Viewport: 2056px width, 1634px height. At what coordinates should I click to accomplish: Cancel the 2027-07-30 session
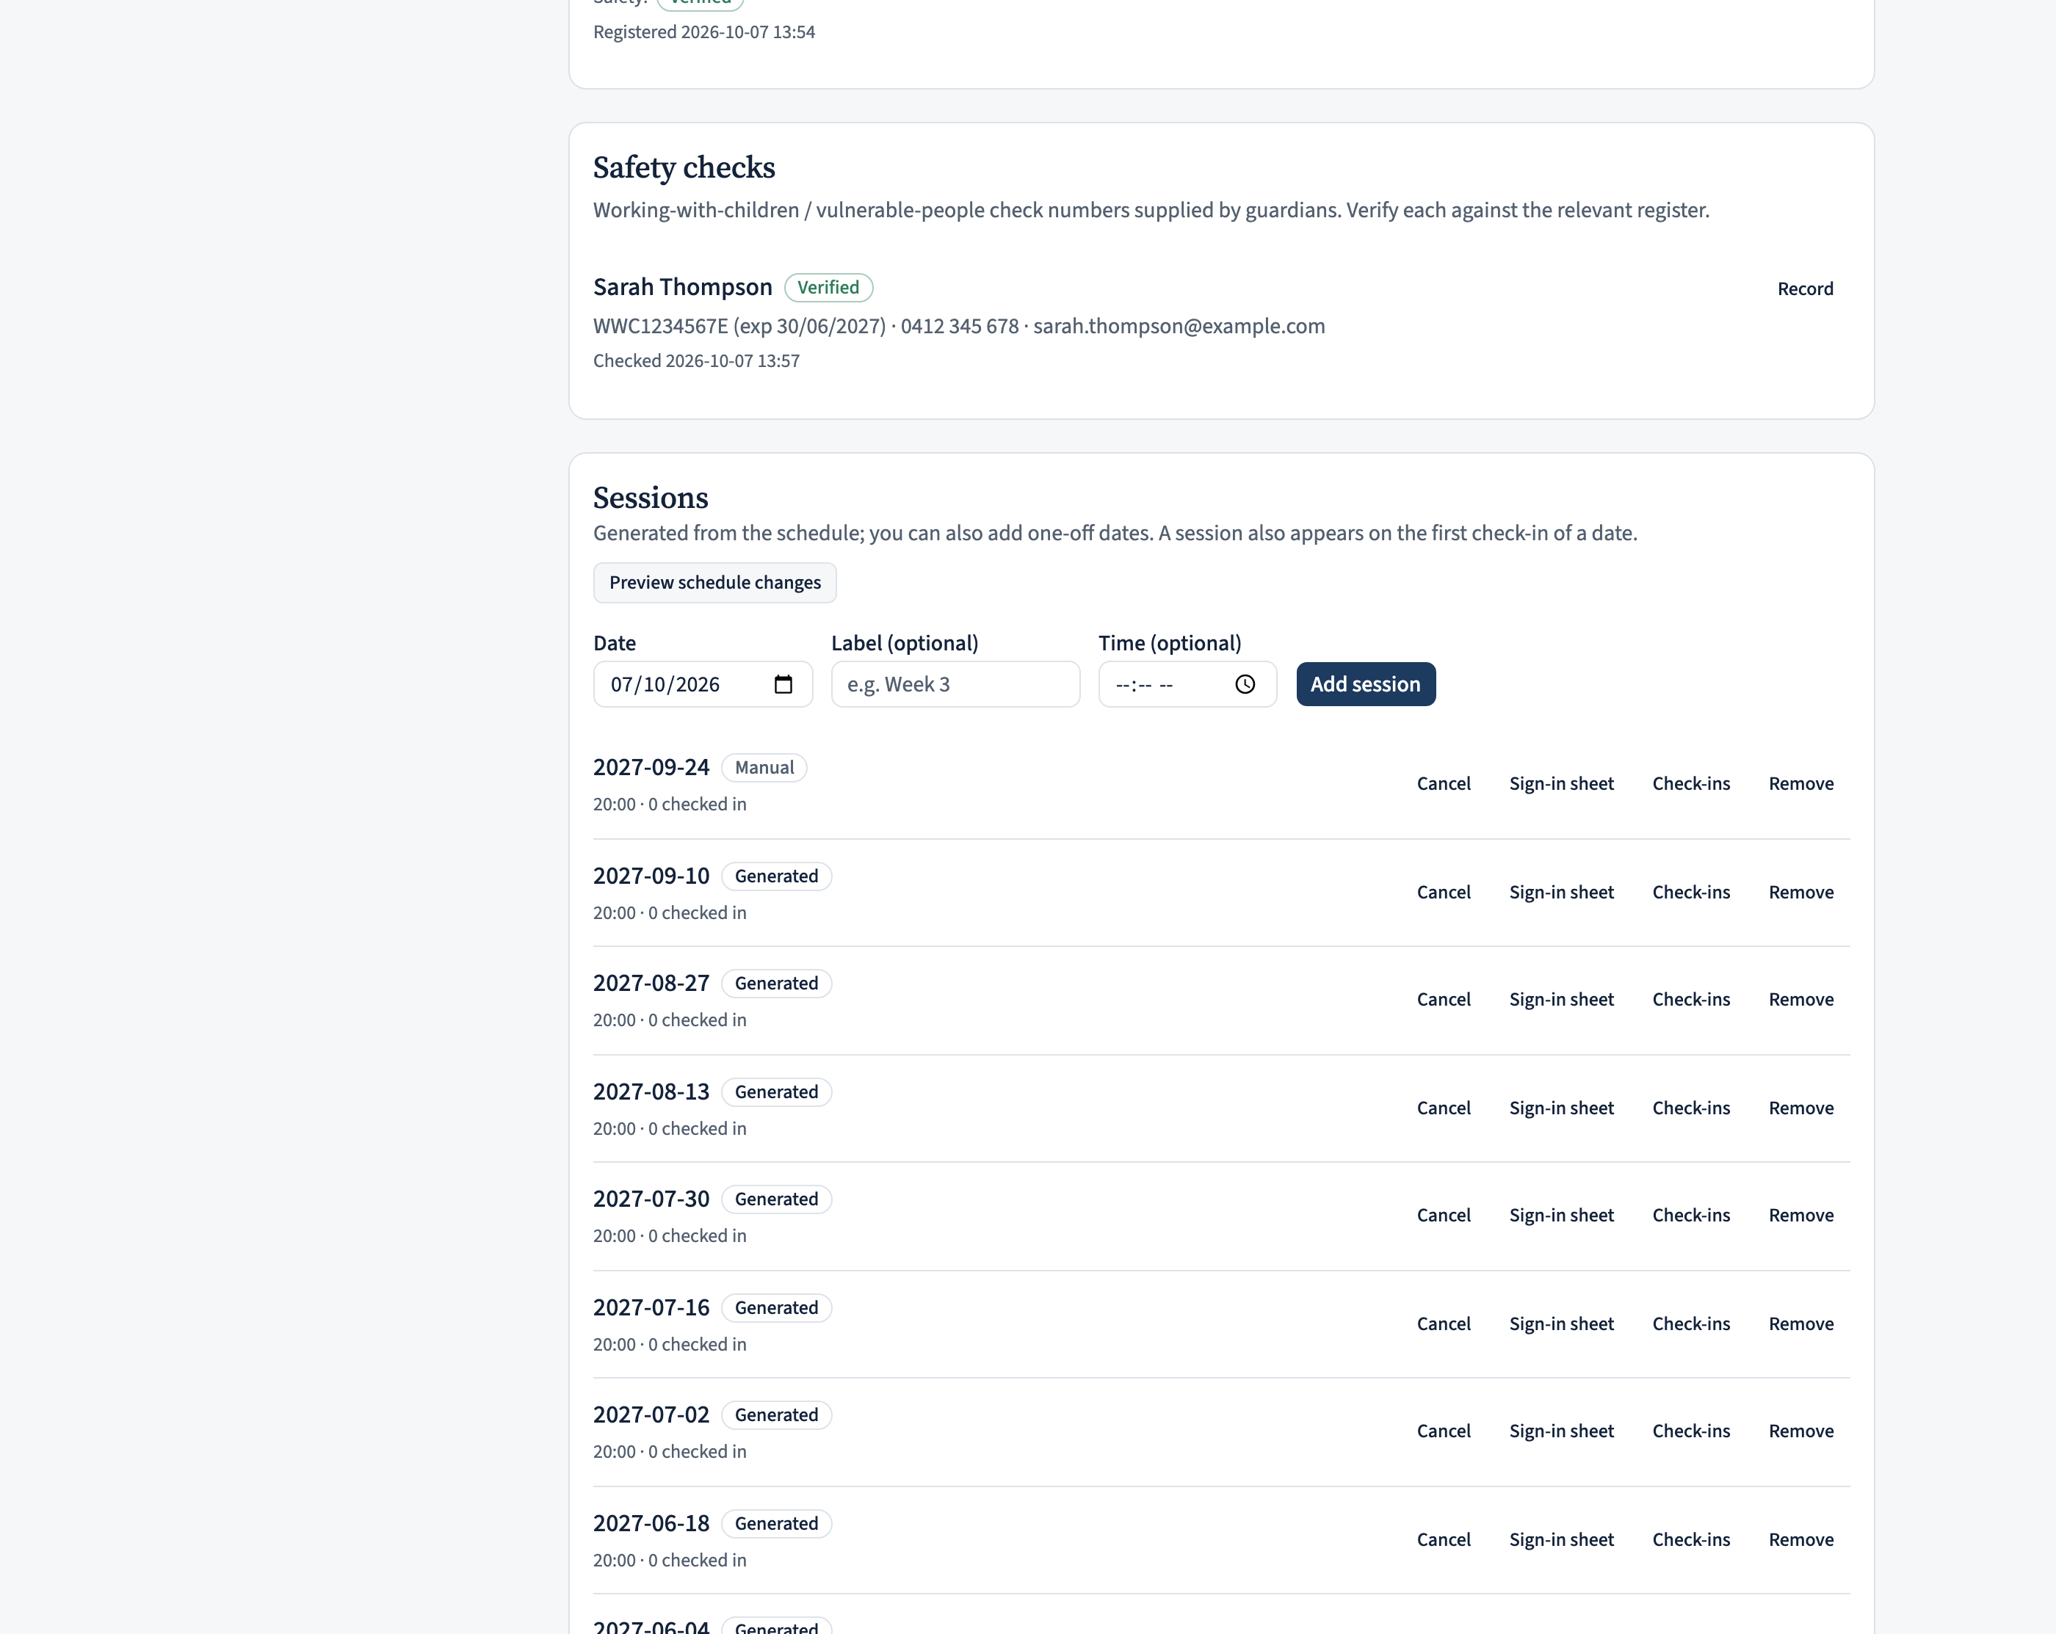coord(1444,1216)
